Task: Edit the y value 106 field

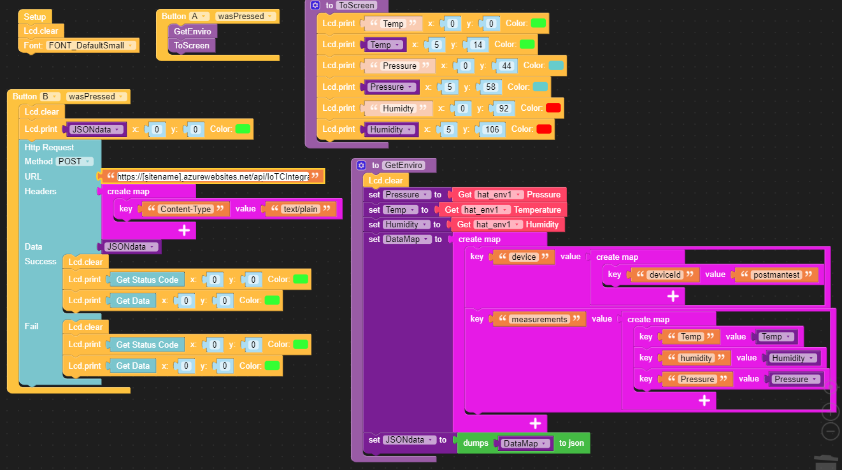Action: point(490,129)
